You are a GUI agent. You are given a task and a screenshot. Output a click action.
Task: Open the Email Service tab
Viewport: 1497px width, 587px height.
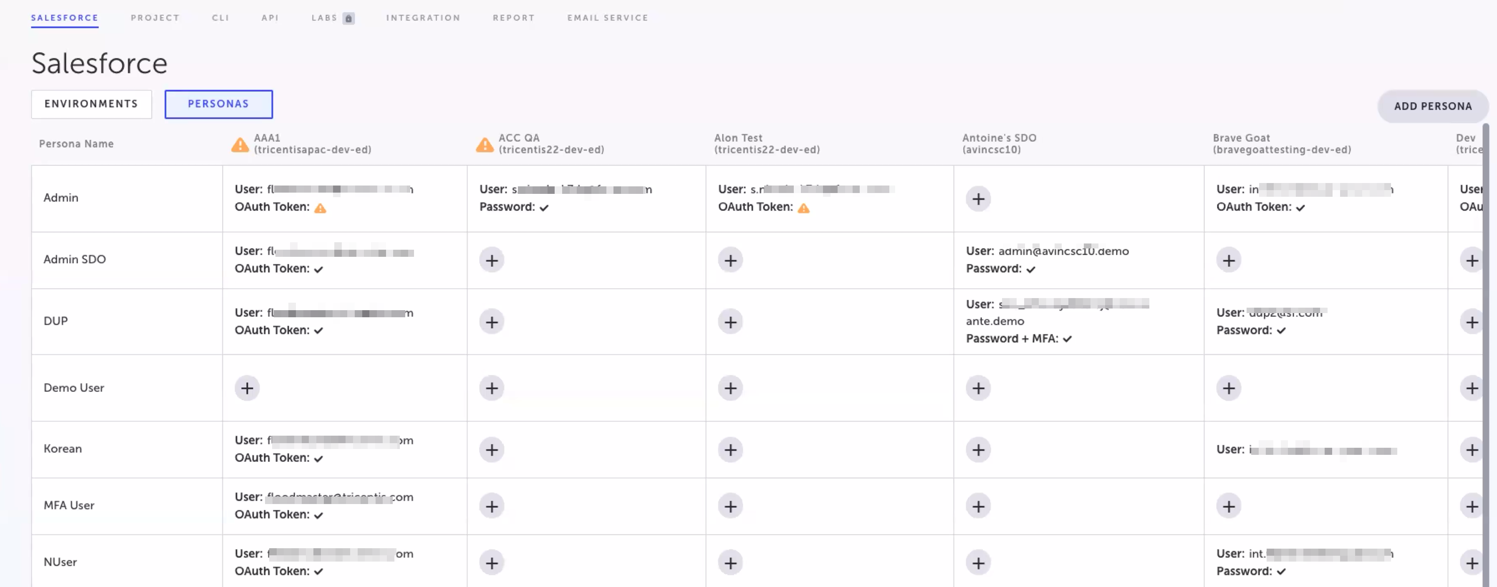click(x=607, y=18)
